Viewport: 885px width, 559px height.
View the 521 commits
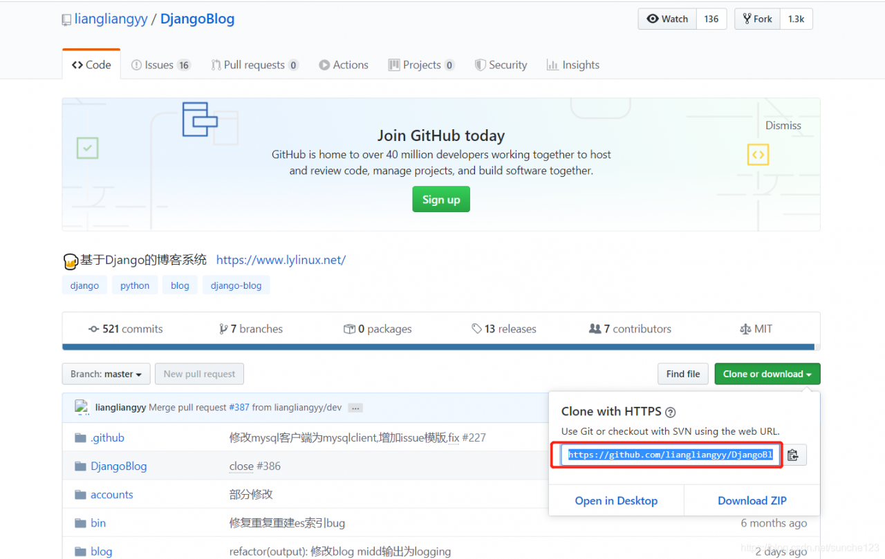pos(126,329)
